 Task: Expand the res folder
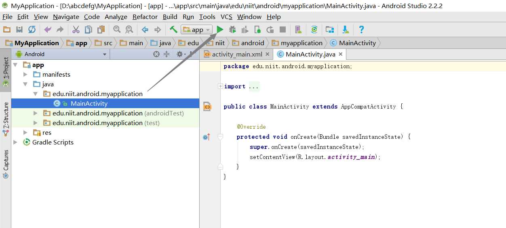click(25, 133)
